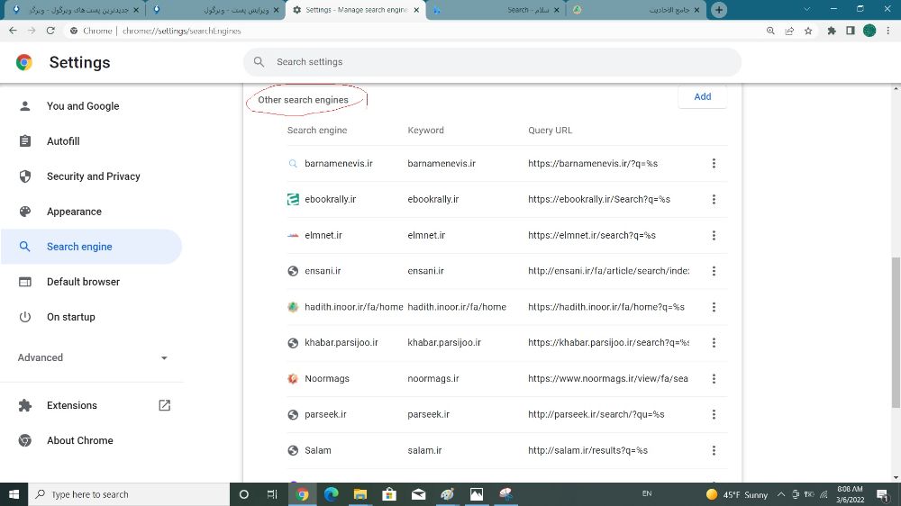The height and width of the screenshot is (506, 901).
Task: Reload the settings page
Action: pos(50,31)
